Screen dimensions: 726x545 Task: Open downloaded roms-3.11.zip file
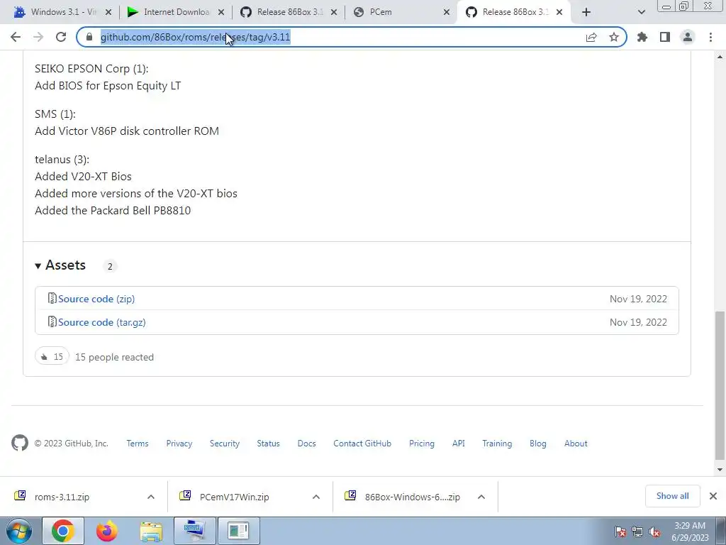point(62,497)
